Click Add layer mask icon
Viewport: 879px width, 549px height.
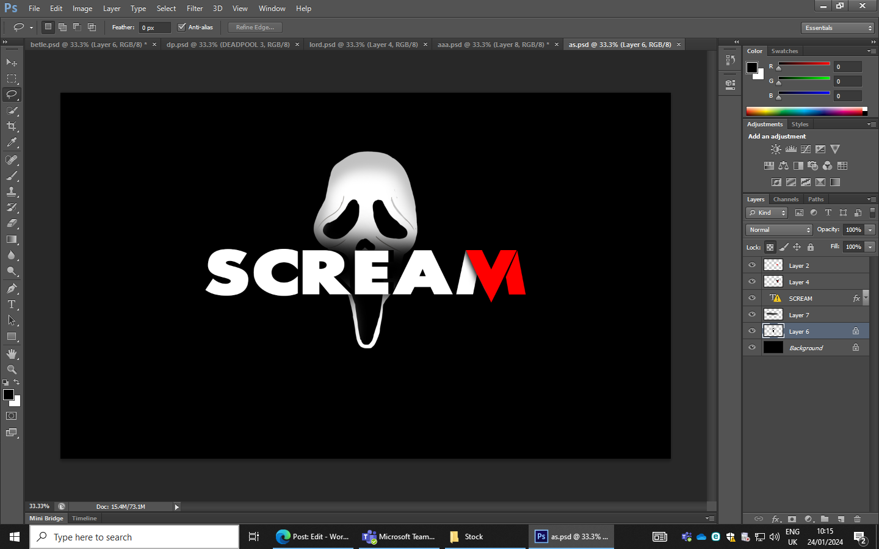point(792,519)
